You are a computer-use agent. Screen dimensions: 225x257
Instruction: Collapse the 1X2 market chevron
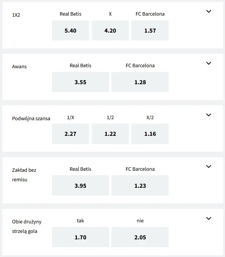pyautogui.click(x=209, y=11)
